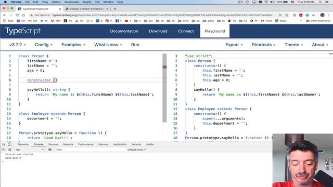Open the Chrome three-dot menu
The image size is (333, 187).
point(329,15)
